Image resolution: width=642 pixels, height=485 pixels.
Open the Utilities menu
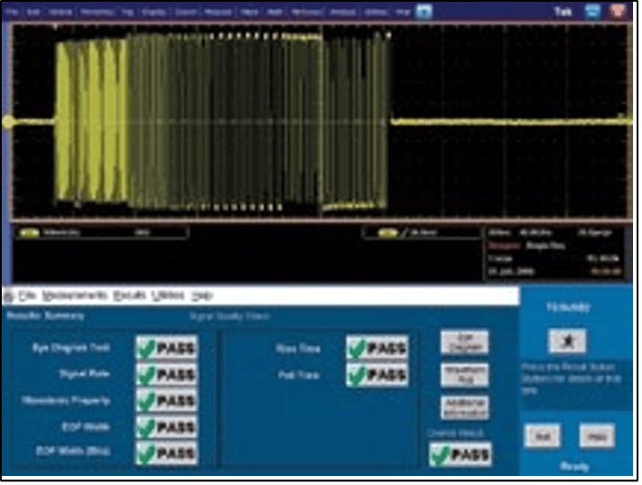[168, 295]
